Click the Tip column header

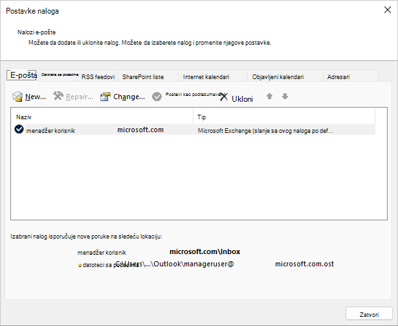pyautogui.click(x=284, y=117)
